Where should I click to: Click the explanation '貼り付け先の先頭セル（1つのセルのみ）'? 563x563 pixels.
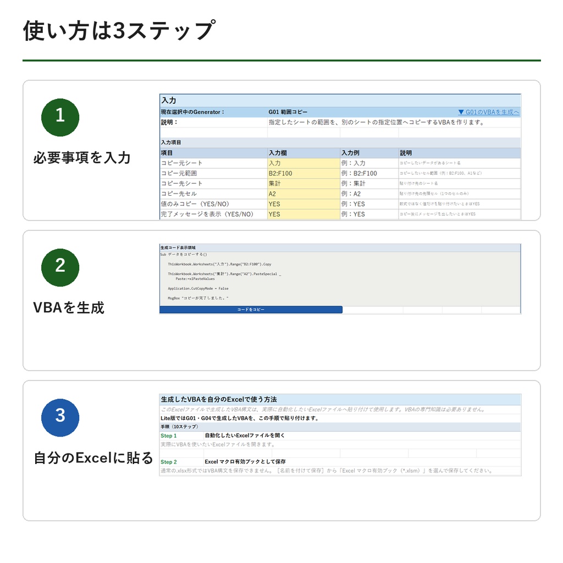click(x=434, y=194)
